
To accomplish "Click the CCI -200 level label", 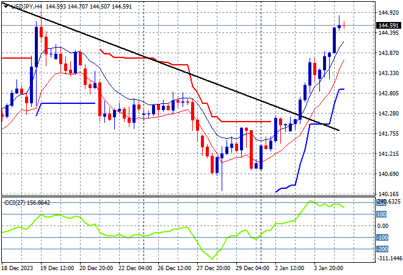I will pos(382,249).
